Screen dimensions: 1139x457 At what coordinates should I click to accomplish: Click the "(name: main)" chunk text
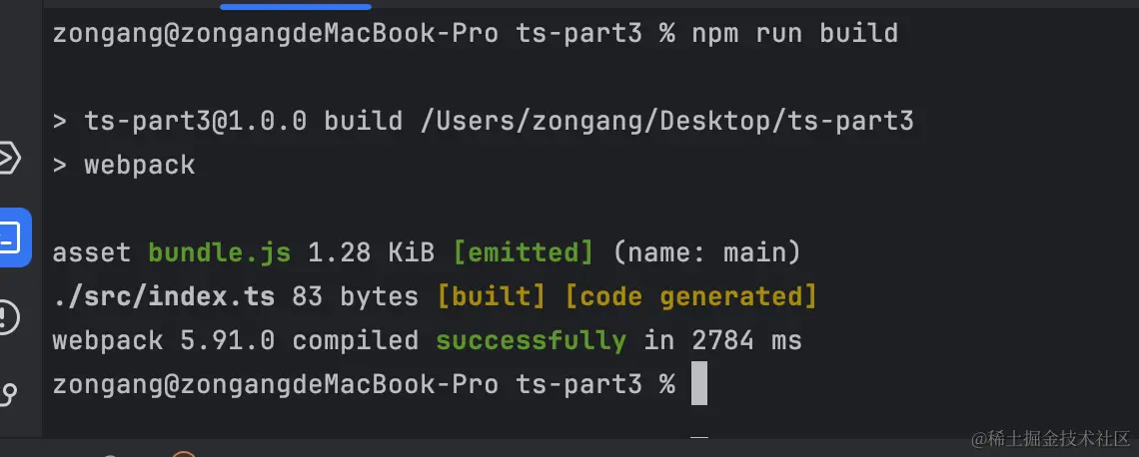coord(706,252)
